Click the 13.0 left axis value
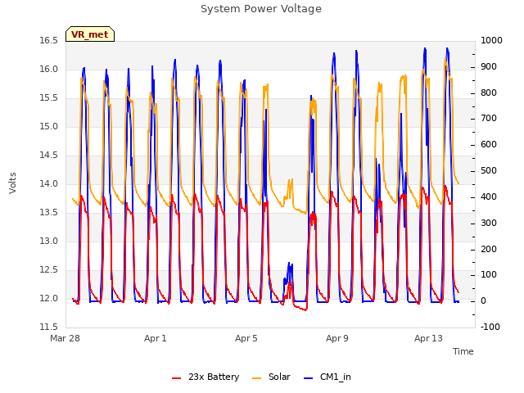The image size is (524, 393). pyautogui.click(x=49, y=242)
